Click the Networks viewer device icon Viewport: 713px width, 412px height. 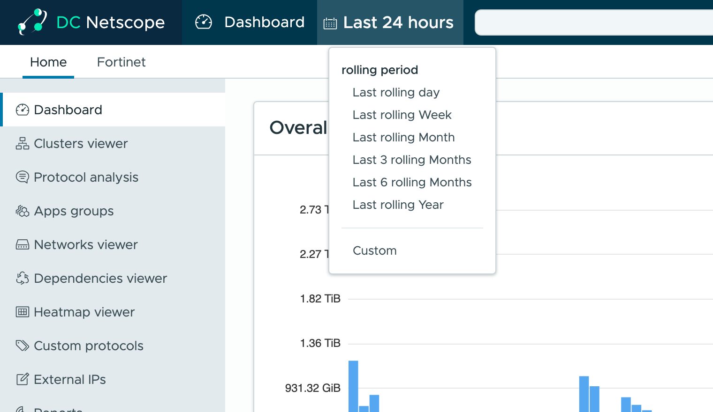[23, 244]
